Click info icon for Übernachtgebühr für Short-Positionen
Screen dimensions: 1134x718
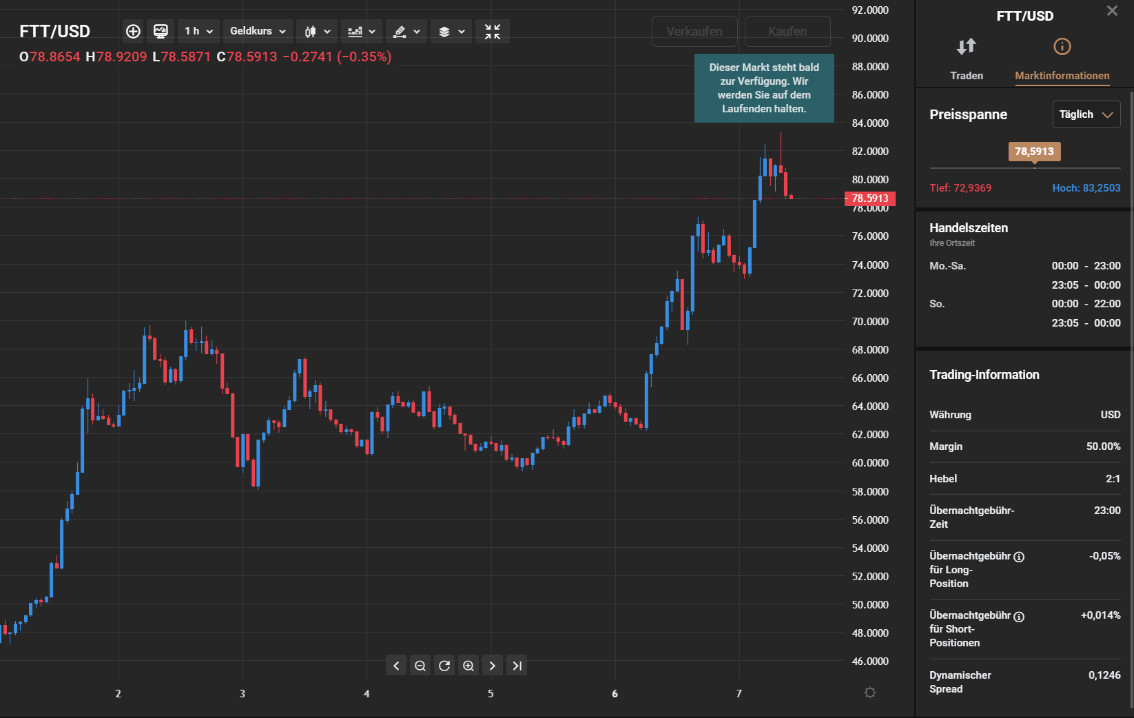(1019, 617)
